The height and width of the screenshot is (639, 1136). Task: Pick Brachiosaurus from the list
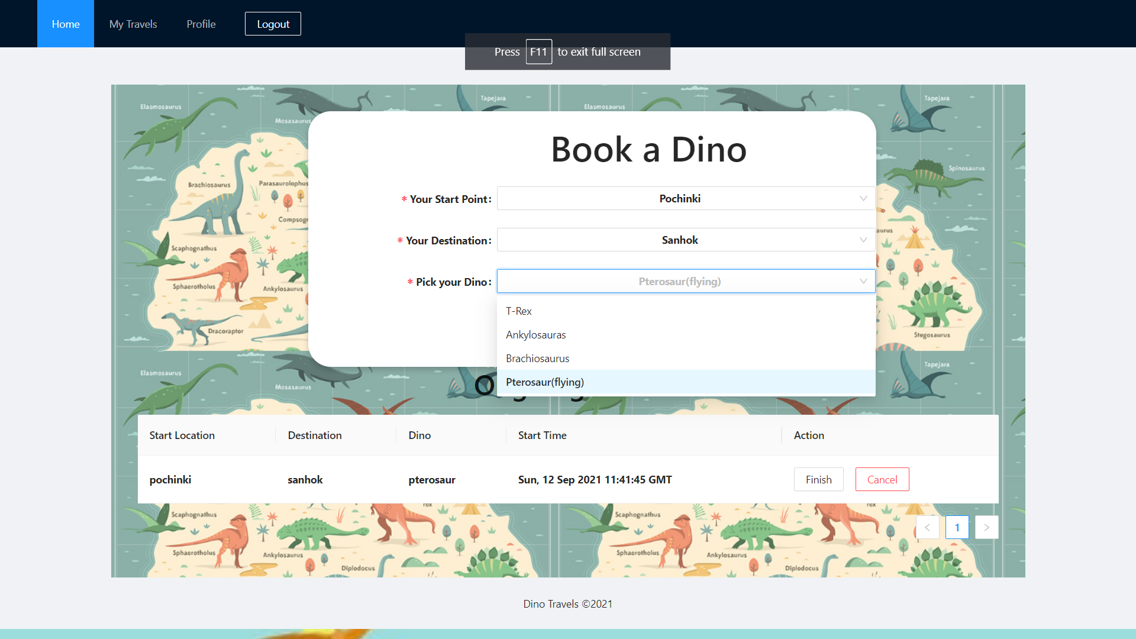tap(537, 359)
